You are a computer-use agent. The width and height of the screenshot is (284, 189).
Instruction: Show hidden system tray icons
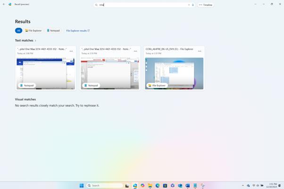pos(243,186)
